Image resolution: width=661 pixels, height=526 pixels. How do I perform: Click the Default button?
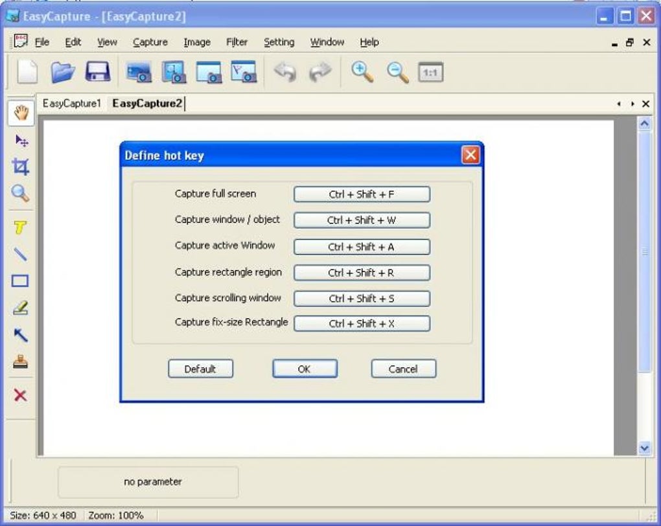click(x=200, y=369)
